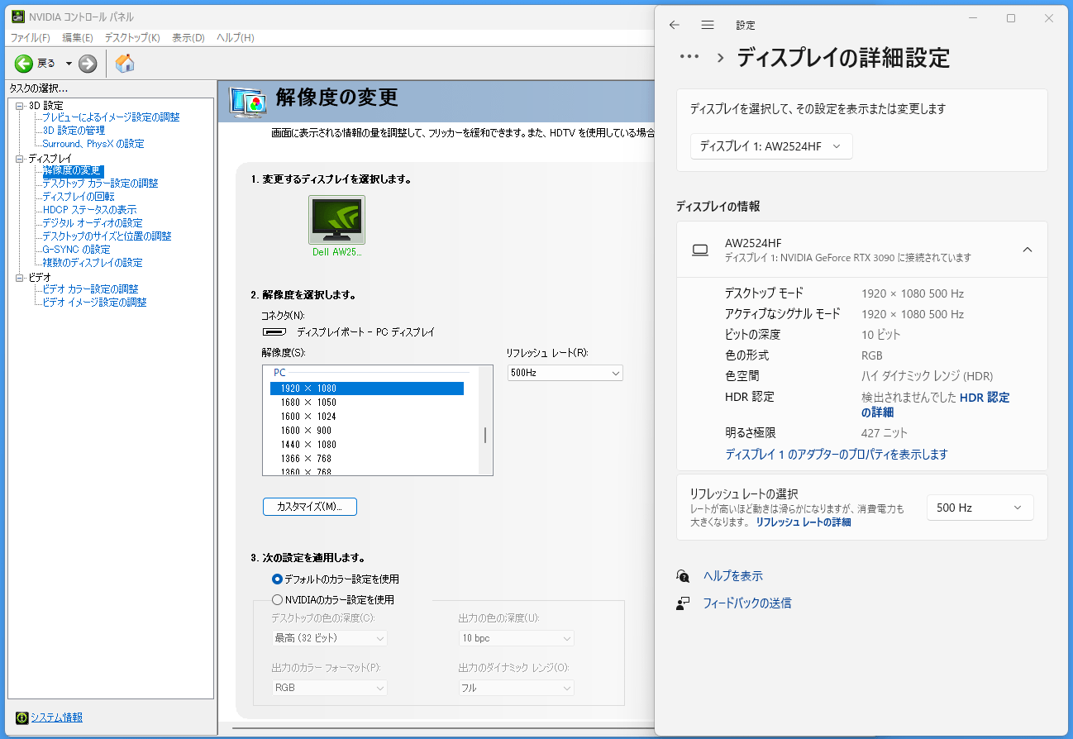This screenshot has height=739, width=1073.
Task: Open the デスクトップ(K) menu
Action: point(132,38)
